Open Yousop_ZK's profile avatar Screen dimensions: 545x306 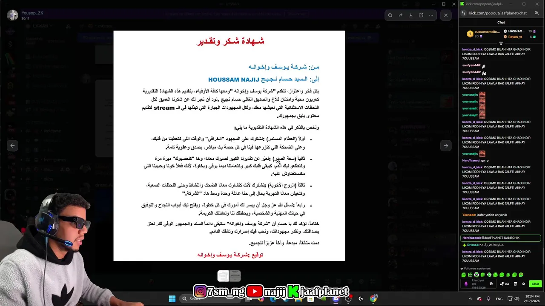pyautogui.click(x=13, y=15)
